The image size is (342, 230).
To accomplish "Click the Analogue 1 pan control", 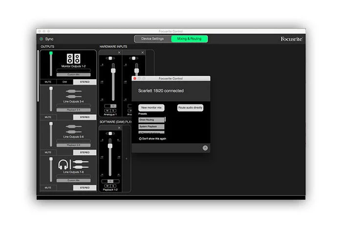I will pos(110,58).
